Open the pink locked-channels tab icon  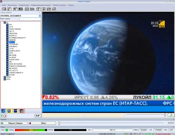[x=22, y=111]
